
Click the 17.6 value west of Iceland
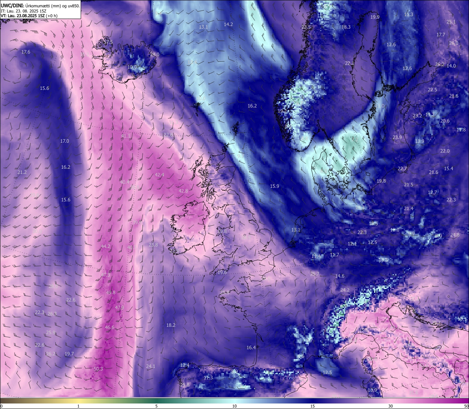26,52
